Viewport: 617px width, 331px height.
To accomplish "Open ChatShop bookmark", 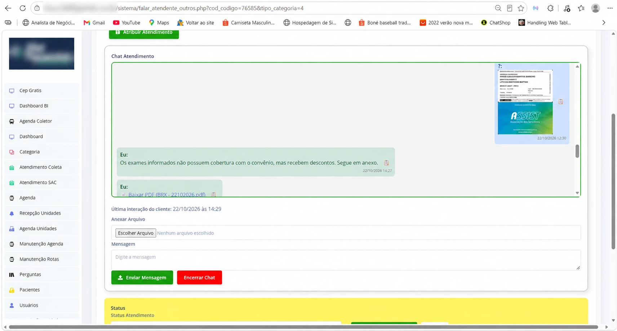I will click(x=496, y=23).
